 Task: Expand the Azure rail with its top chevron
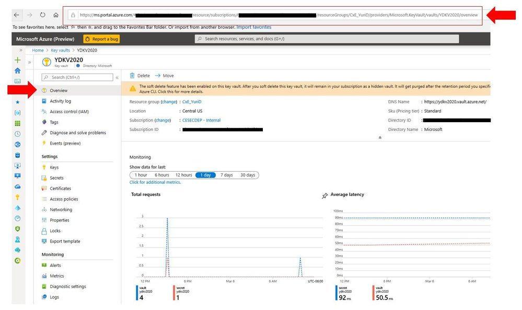21,50
